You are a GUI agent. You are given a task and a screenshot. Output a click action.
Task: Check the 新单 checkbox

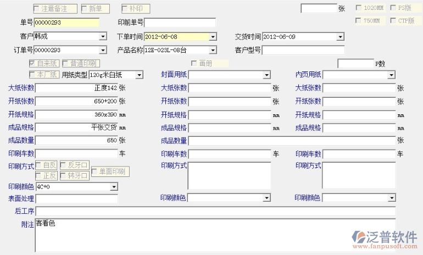(x=85, y=9)
